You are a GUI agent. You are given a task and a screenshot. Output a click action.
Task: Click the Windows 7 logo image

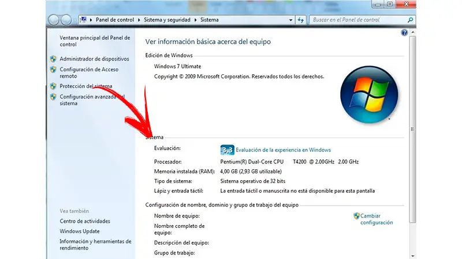(369, 94)
